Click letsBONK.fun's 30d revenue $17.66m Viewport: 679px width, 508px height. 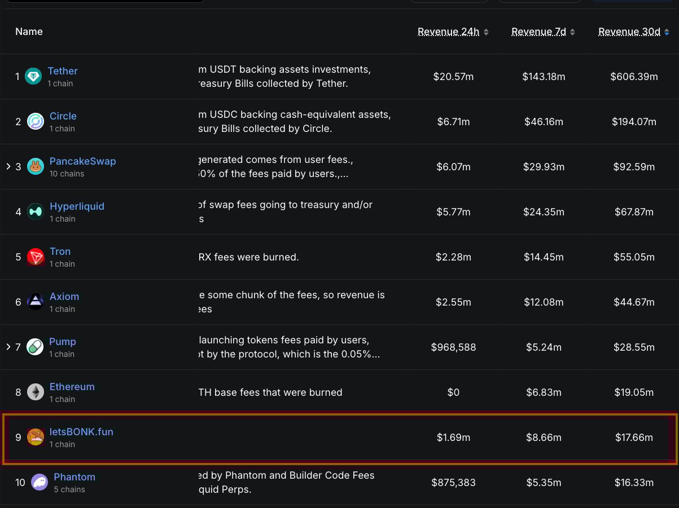pyautogui.click(x=634, y=438)
